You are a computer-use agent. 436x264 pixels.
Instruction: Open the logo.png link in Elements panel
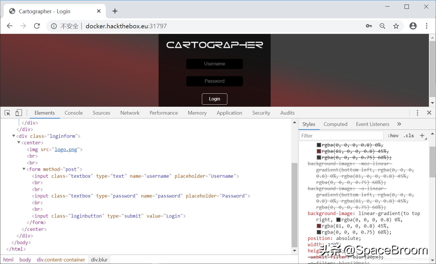[x=66, y=149]
